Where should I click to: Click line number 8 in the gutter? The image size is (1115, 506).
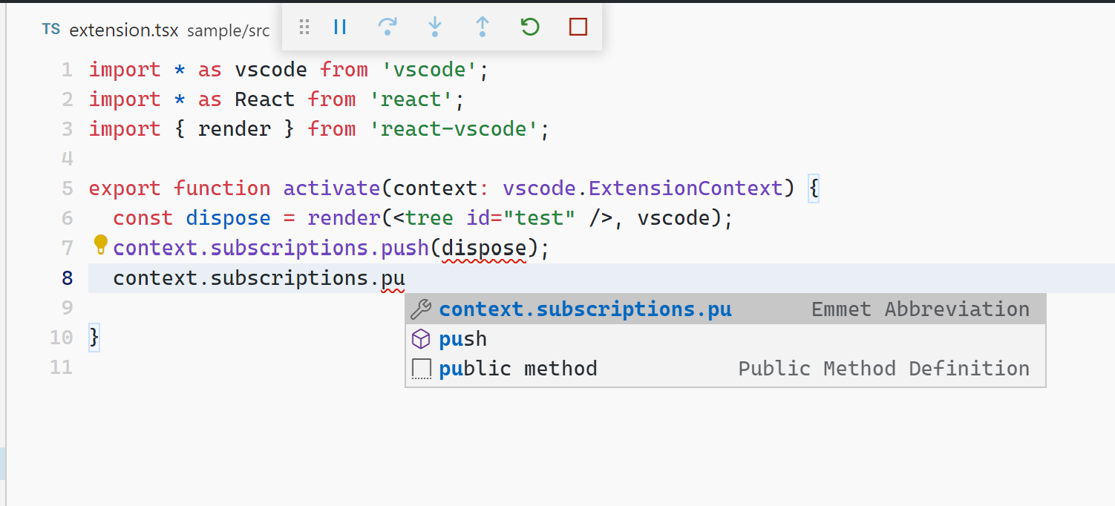(68, 278)
